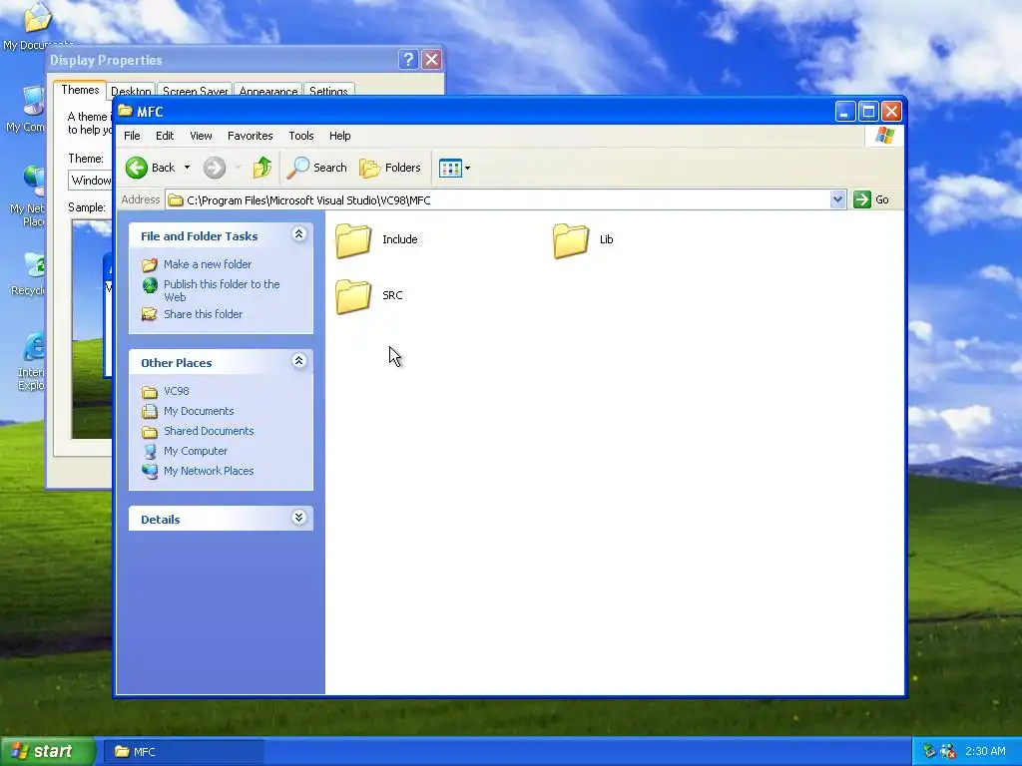Click the Share this folder icon

point(150,314)
